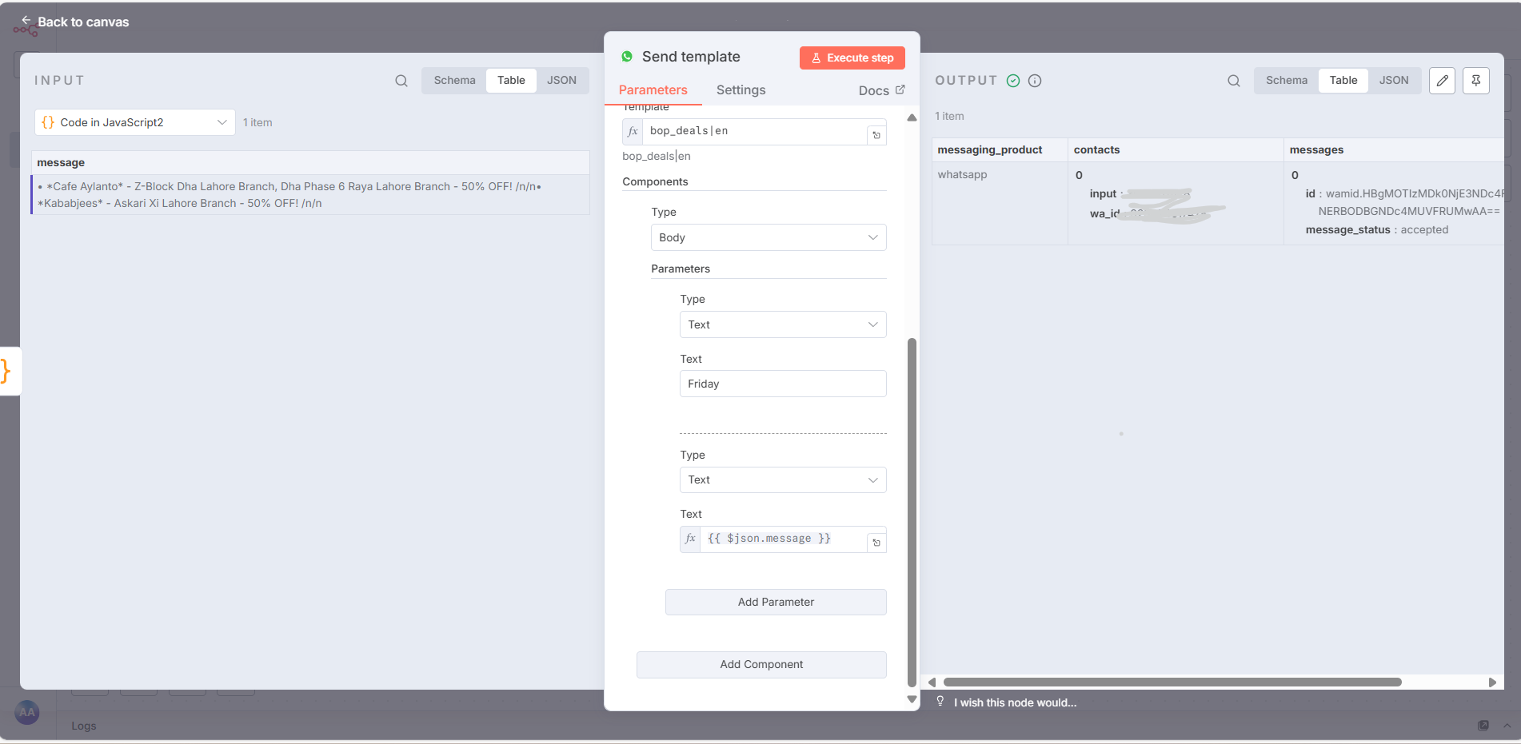
Task: Click the fx icon on template field
Action: 633,131
